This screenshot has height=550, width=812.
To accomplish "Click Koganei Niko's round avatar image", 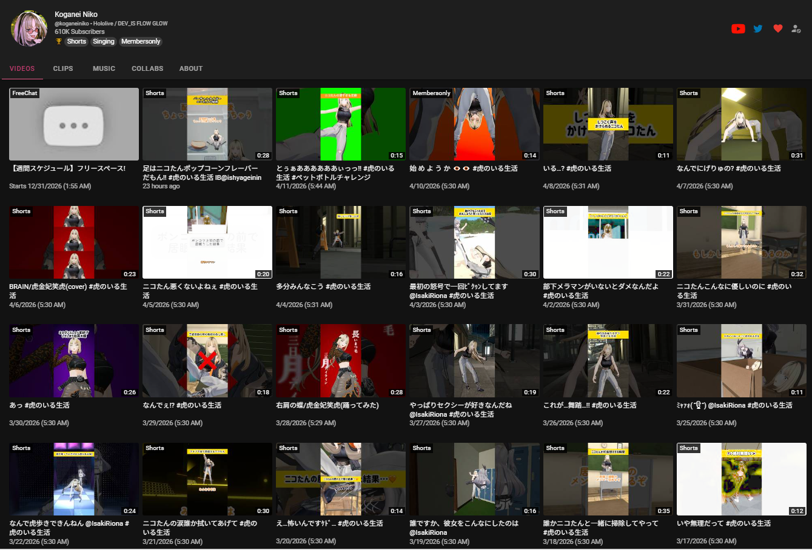I will (x=30, y=28).
